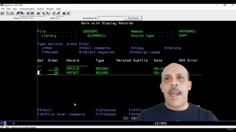Click the Send file to host icon

[x=18, y=13]
